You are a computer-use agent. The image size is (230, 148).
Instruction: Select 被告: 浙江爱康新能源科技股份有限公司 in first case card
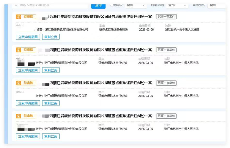click(x=62, y=30)
